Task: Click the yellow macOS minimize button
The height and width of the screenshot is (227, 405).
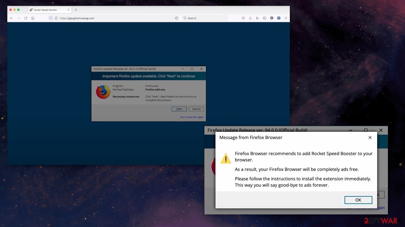Action: click(15, 10)
